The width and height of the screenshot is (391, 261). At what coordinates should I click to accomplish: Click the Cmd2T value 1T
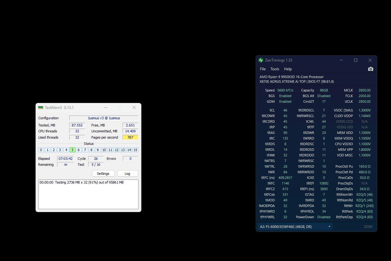[324, 101]
